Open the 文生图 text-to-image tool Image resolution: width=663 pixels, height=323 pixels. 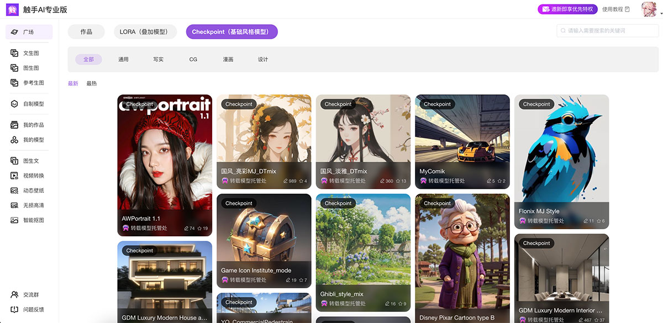pos(30,53)
